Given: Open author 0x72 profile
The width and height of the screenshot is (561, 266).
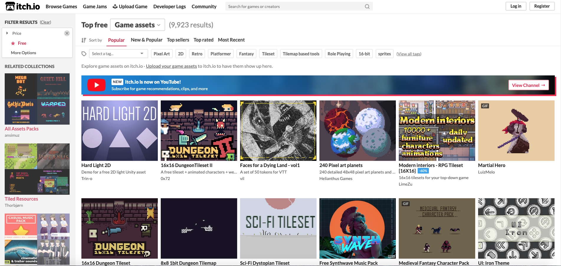Looking at the screenshot, I should (165, 179).
